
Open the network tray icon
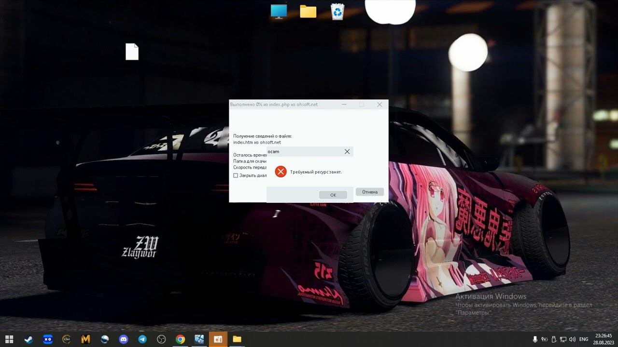tap(563, 339)
